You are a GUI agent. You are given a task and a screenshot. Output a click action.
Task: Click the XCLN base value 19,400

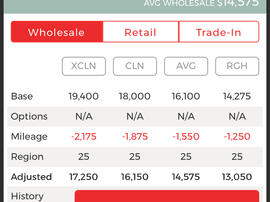pos(84,96)
